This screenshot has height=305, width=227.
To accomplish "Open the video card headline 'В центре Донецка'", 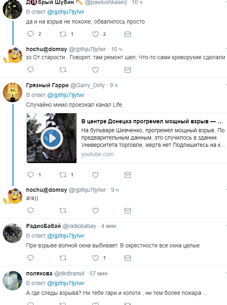I will 152,121.
